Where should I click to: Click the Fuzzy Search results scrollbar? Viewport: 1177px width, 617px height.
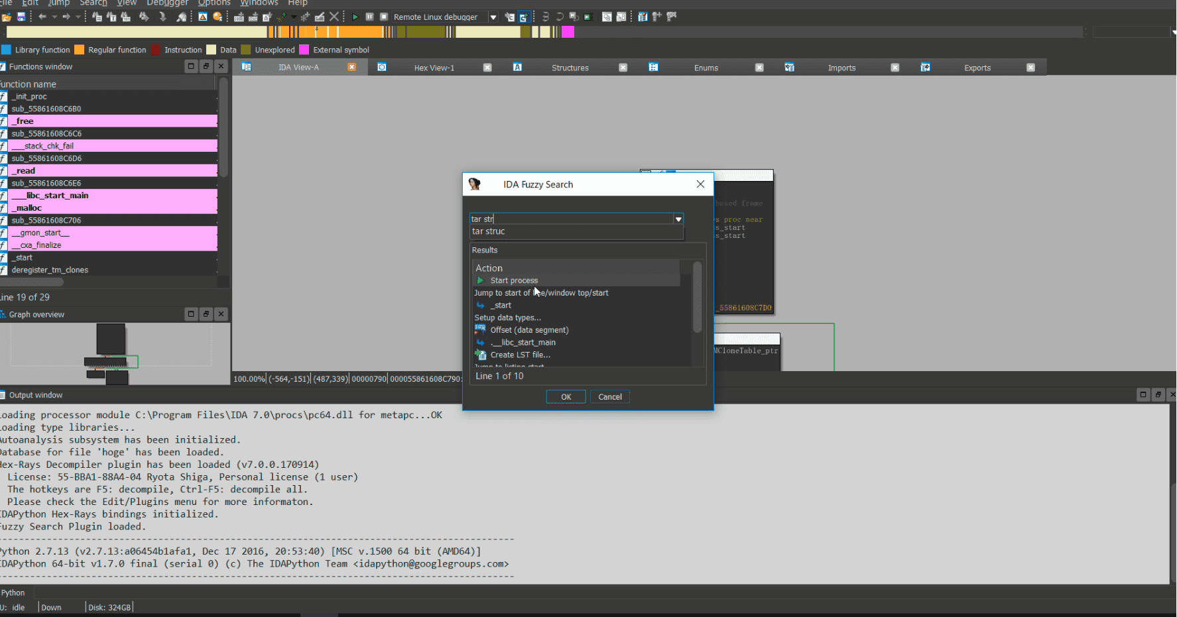[697, 297]
